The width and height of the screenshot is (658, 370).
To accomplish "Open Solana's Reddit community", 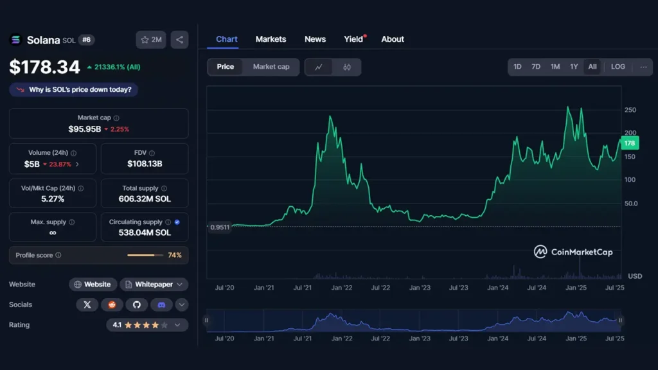I will click(112, 304).
